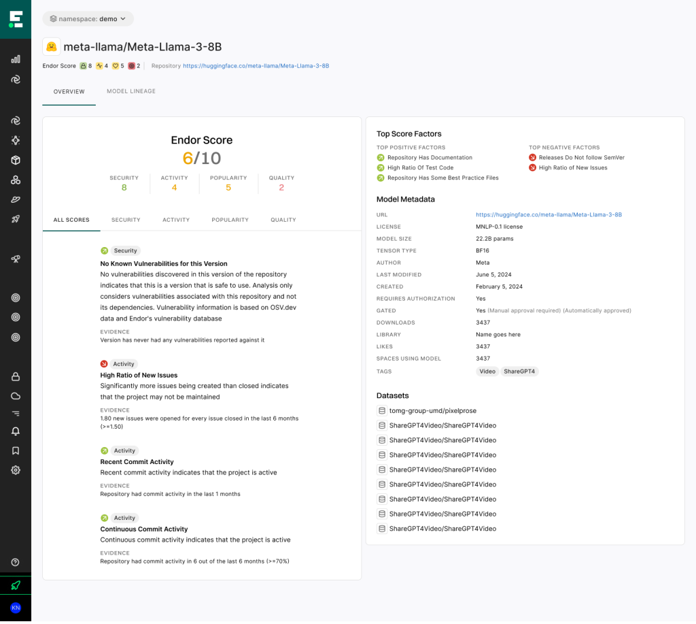Select the telescope discovery icon in sidebar

(x=15, y=259)
